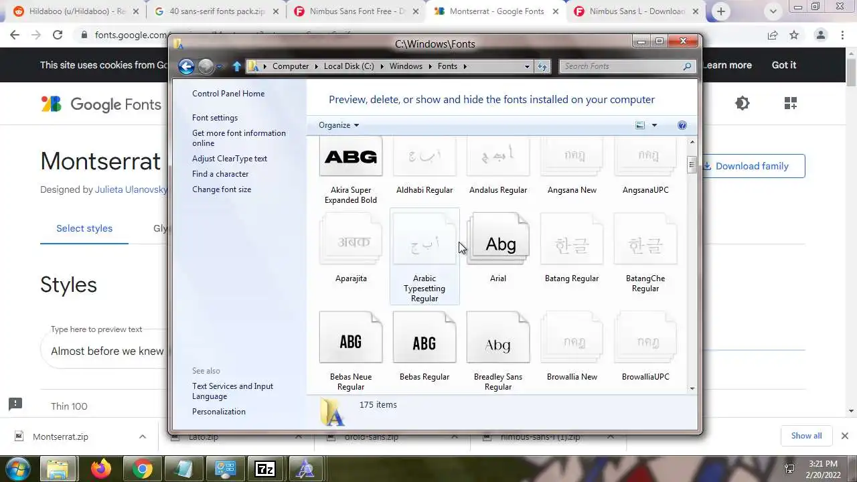Image resolution: width=857 pixels, height=482 pixels.
Task: Click the share page icon in Chrome
Action: pyautogui.click(x=773, y=35)
